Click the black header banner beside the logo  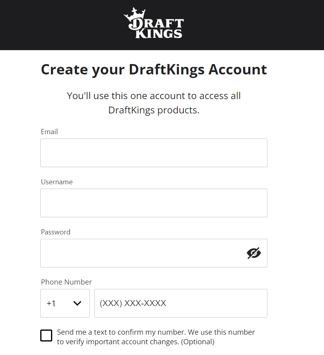coord(249,25)
